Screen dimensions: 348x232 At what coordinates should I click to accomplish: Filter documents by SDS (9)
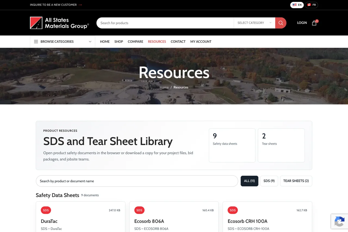tap(269, 181)
